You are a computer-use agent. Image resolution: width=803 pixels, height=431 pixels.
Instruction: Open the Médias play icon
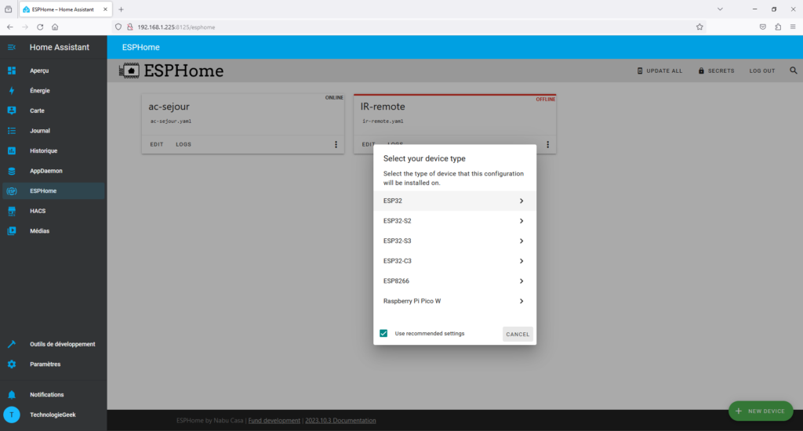click(12, 231)
